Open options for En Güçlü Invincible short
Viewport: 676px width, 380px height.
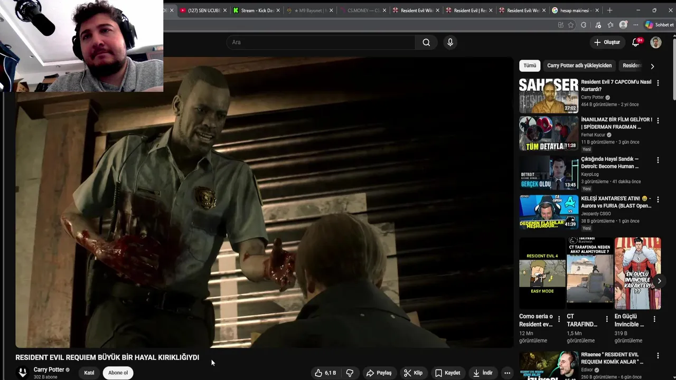pos(654,319)
